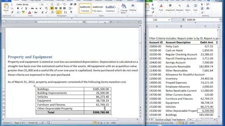Click Grow Font icon in Word
225x126 pixels.
click(43, 13)
